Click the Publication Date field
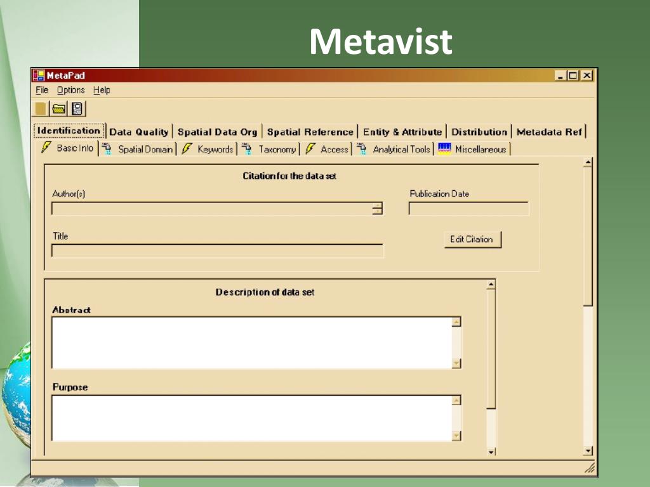The width and height of the screenshot is (650, 487). tap(469, 209)
